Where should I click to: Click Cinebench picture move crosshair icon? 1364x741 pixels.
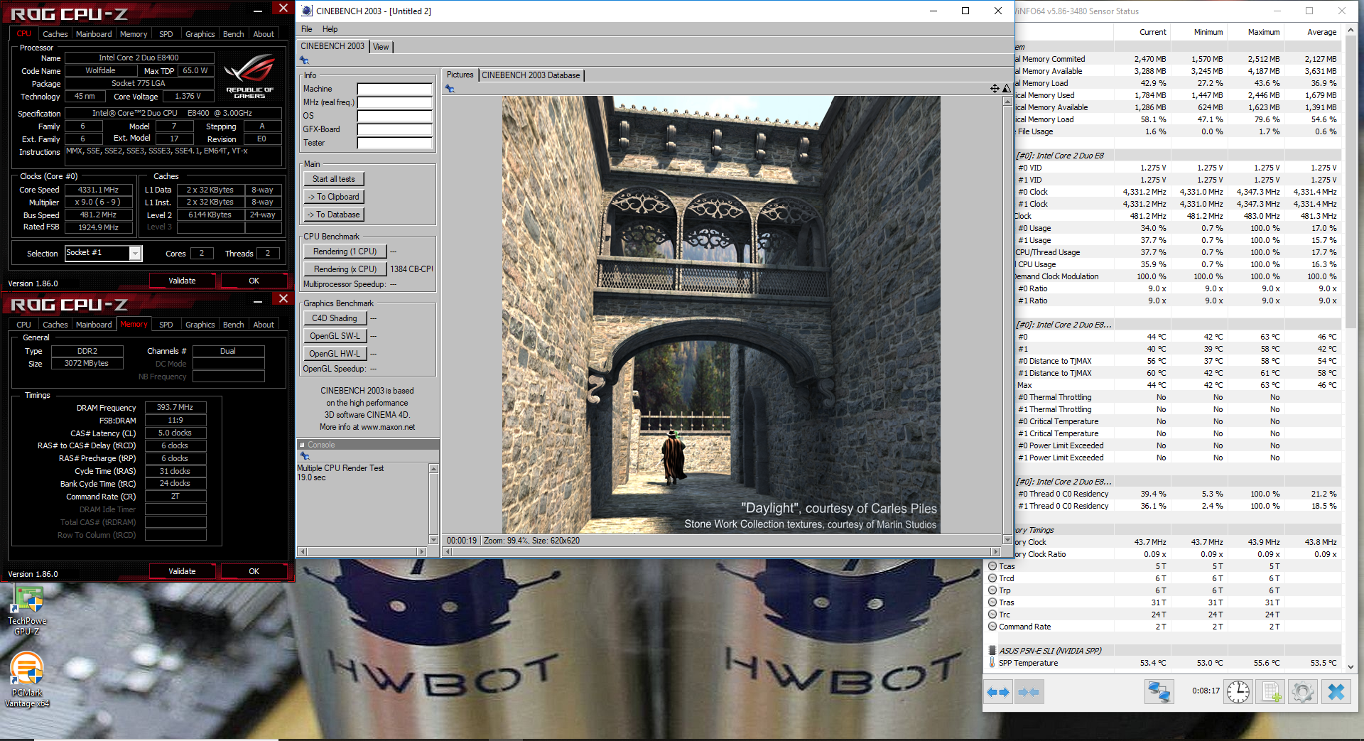click(x=995, y=89)
